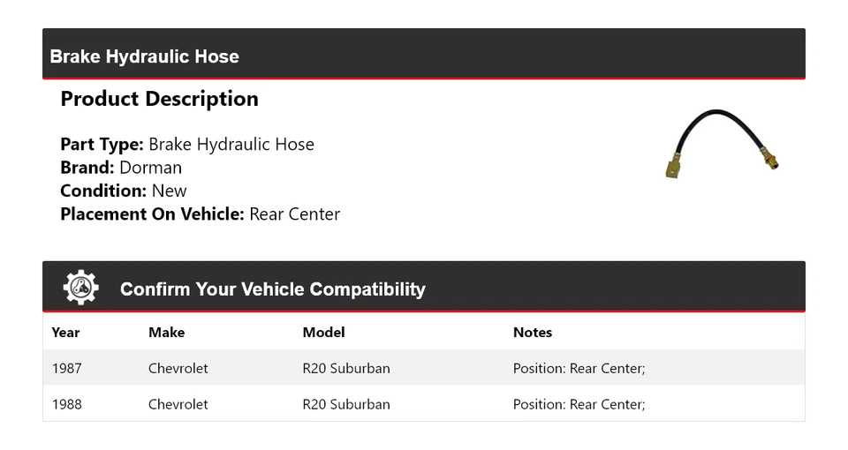The height and width of the screenshot is (450, 848).
Task: Select the 1987 year cell
Action: click(66, 368)
